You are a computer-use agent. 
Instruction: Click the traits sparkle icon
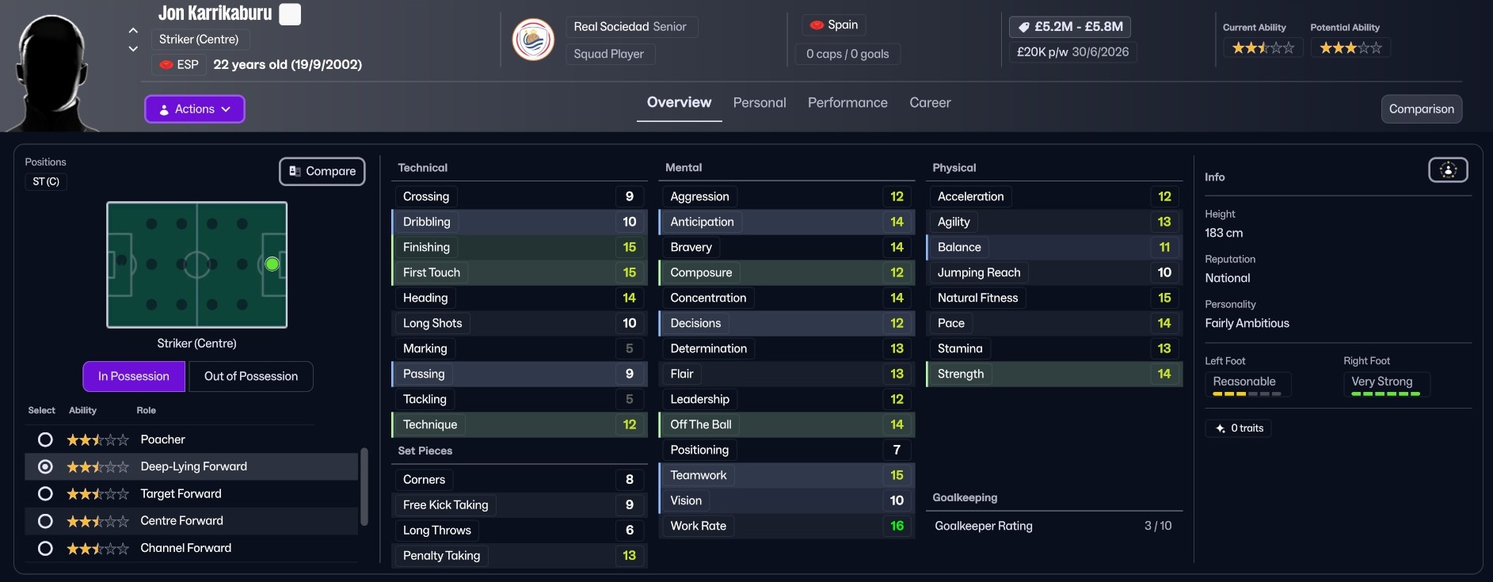click(1221, 428)
